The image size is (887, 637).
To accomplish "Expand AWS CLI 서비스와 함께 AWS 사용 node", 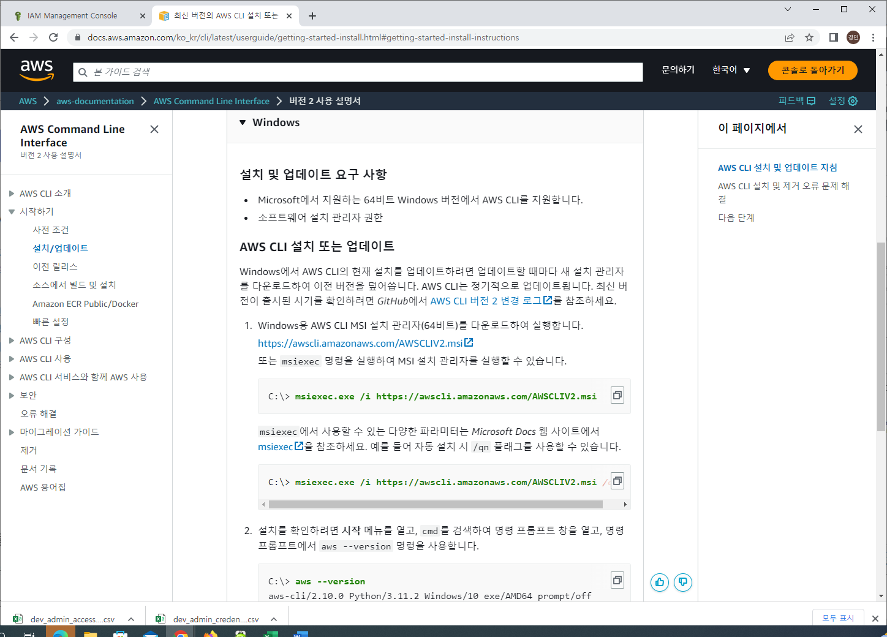I will (12, 377).
